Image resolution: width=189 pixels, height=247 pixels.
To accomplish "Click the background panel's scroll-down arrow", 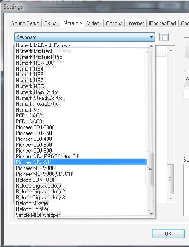I will point(171,199).
